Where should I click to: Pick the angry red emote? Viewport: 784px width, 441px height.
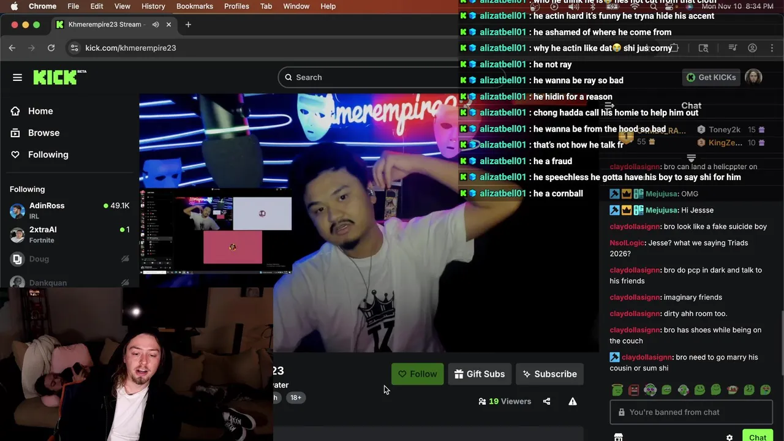(x=634, y=390)
